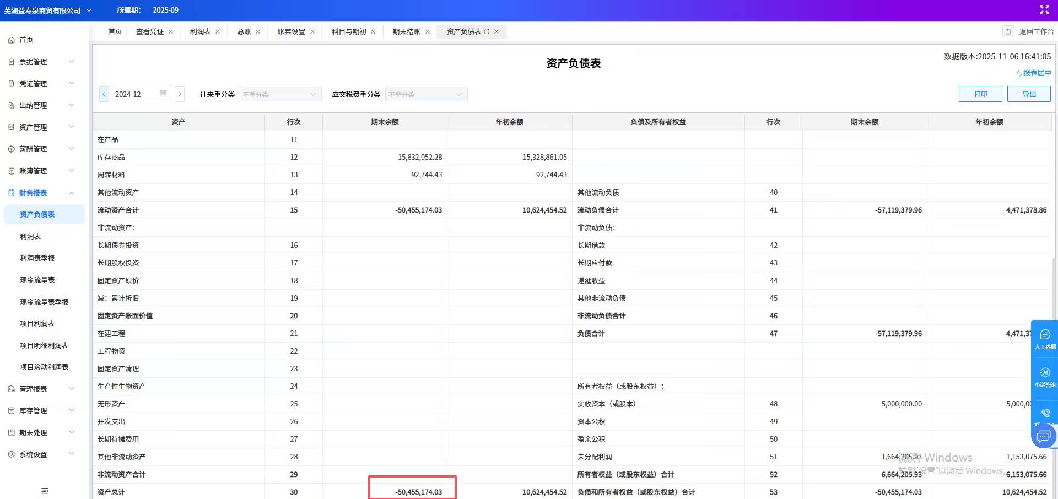
Task: Go to next period arrow
Action: 180,94
